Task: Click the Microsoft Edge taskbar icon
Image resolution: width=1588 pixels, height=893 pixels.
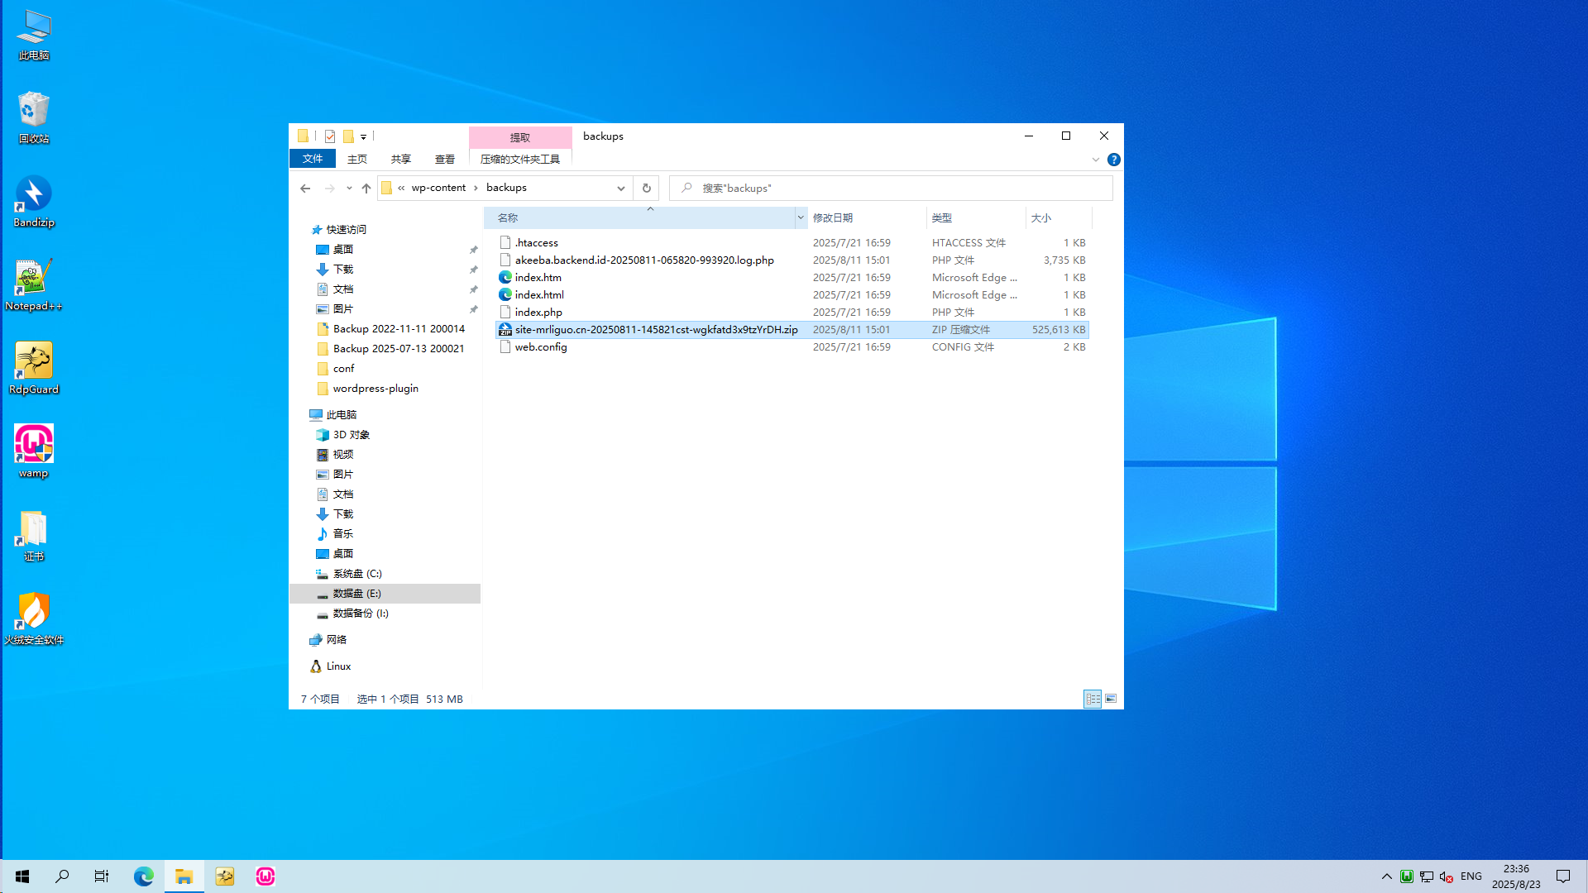Action: pos(144,876)
